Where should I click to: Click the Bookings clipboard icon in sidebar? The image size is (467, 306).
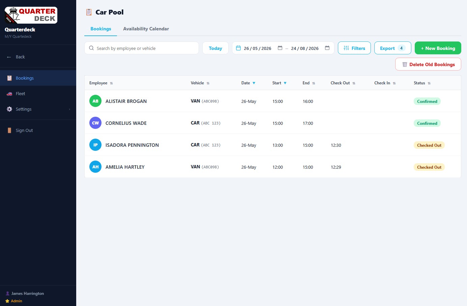[x=9, y=78]
